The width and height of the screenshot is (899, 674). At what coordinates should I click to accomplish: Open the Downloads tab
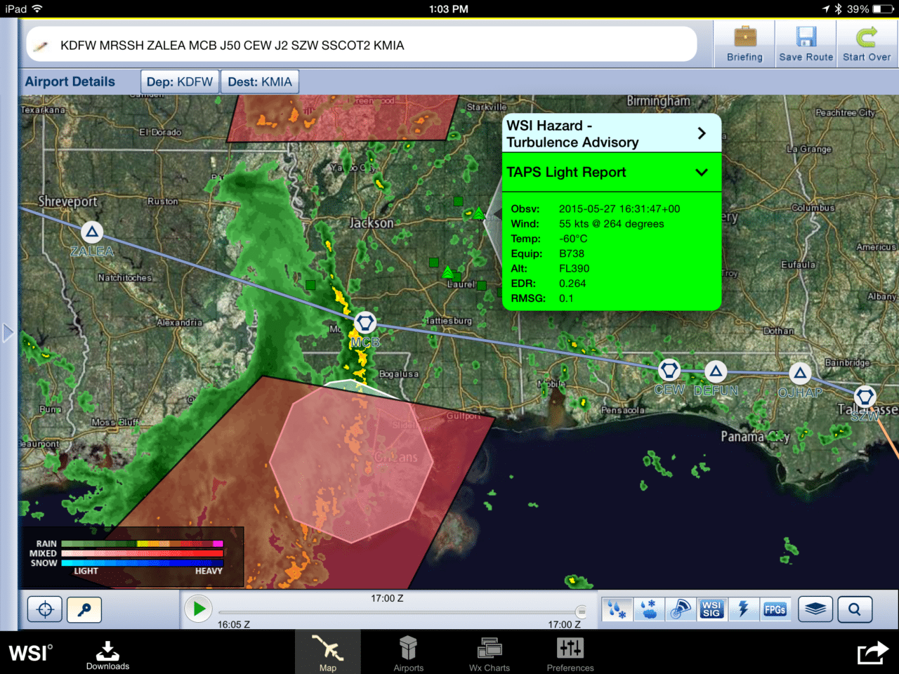[107, 654]
